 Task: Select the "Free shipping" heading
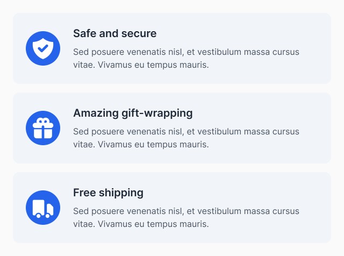coord(108,193)
